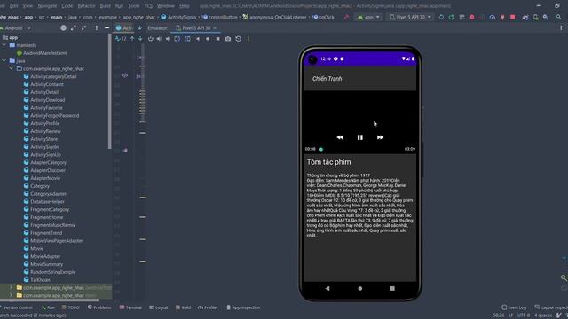Viewport: 568px width, 319px height.
Task: Take an emulator screenshot with camera icon
Action: [x=228, y=39]
